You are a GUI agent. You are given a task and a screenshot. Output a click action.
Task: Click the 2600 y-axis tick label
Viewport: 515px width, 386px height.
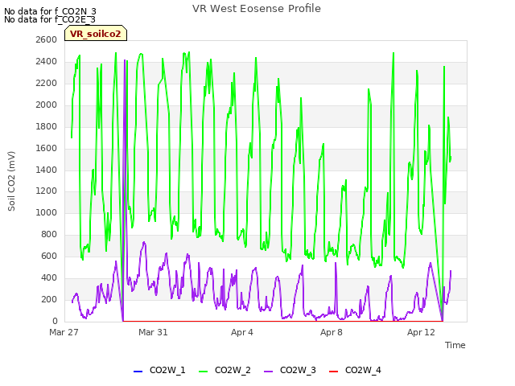(x=47, y=39)
